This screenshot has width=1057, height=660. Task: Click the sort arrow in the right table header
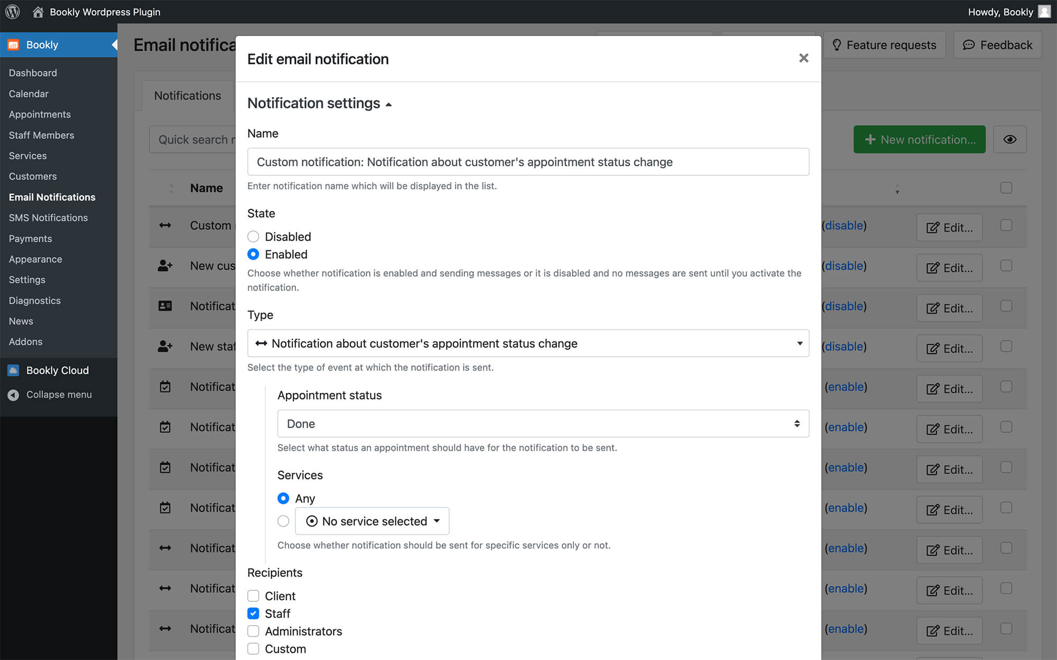(x=897, y=189)
